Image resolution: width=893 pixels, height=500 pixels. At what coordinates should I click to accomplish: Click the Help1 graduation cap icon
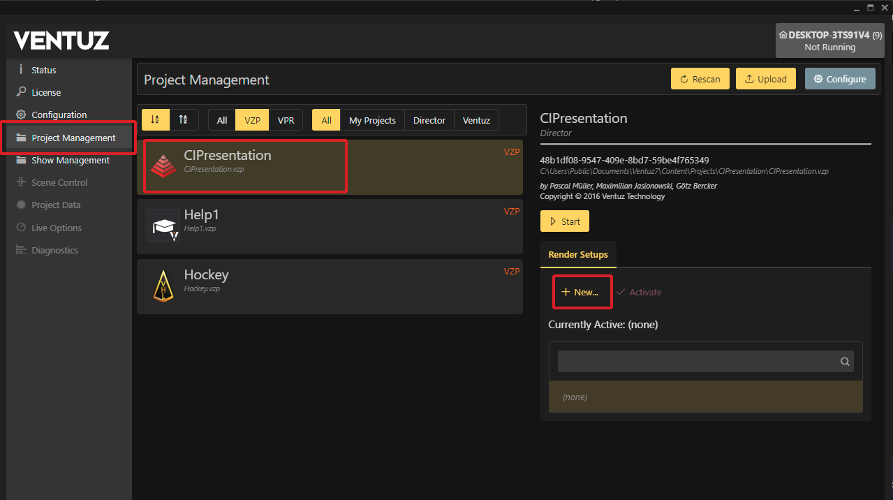click(163, 226)
